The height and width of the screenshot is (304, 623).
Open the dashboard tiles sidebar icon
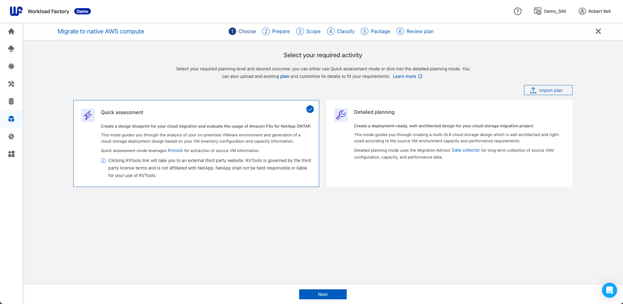coord(11,154)
